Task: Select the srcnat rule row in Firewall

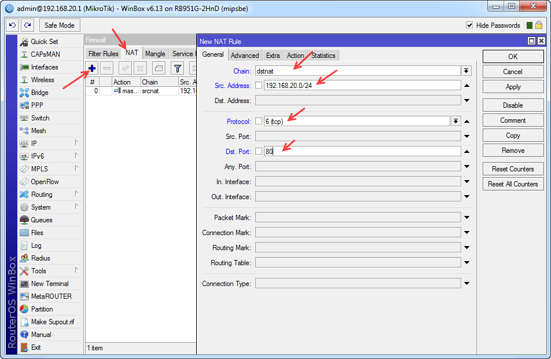Action: click(141, 91)
